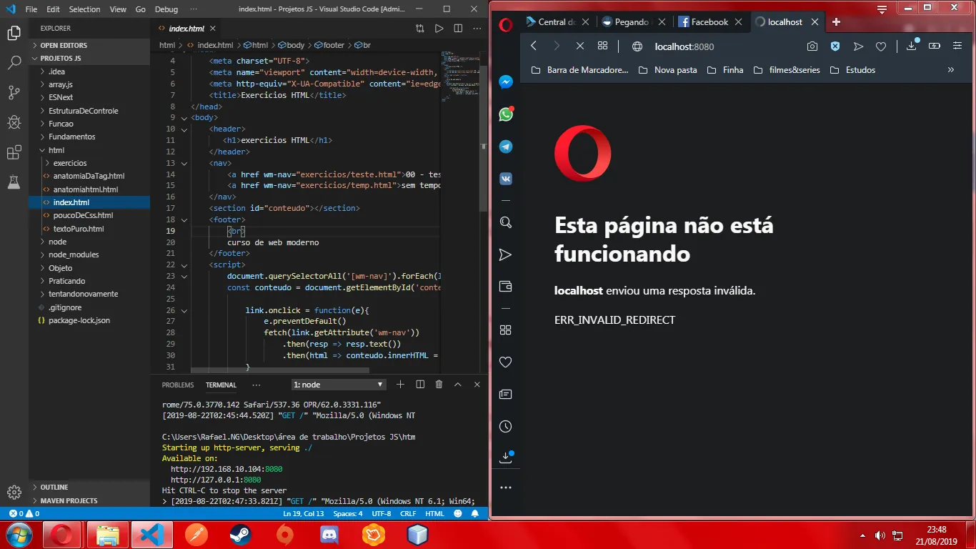Take a snapshot with the camera icon

point(812,46)
